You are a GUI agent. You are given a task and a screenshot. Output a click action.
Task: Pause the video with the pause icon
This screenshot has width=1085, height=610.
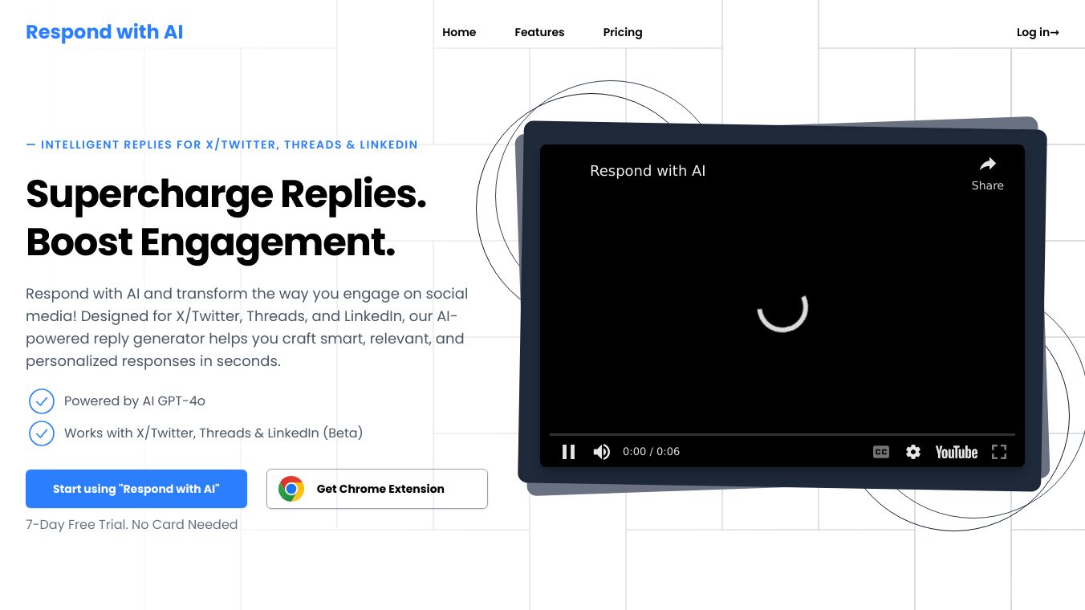568,452
